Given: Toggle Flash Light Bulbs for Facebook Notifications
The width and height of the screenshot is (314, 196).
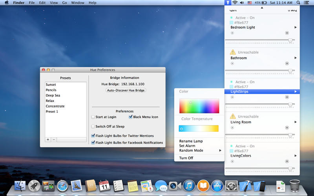Looking at the screenshot, I should pyautogui.click(x=93, y=143).
